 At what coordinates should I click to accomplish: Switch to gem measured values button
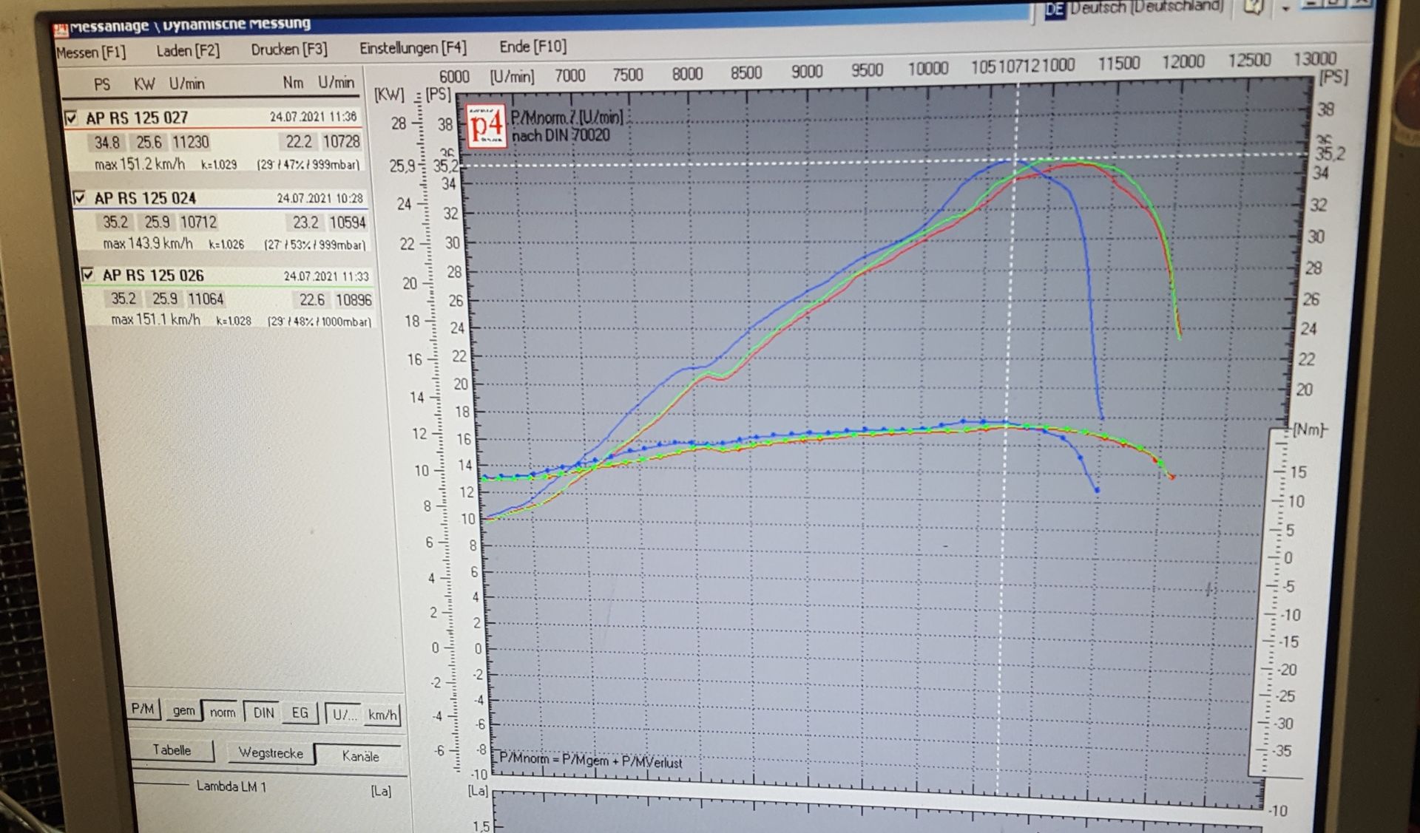[183, 711]
